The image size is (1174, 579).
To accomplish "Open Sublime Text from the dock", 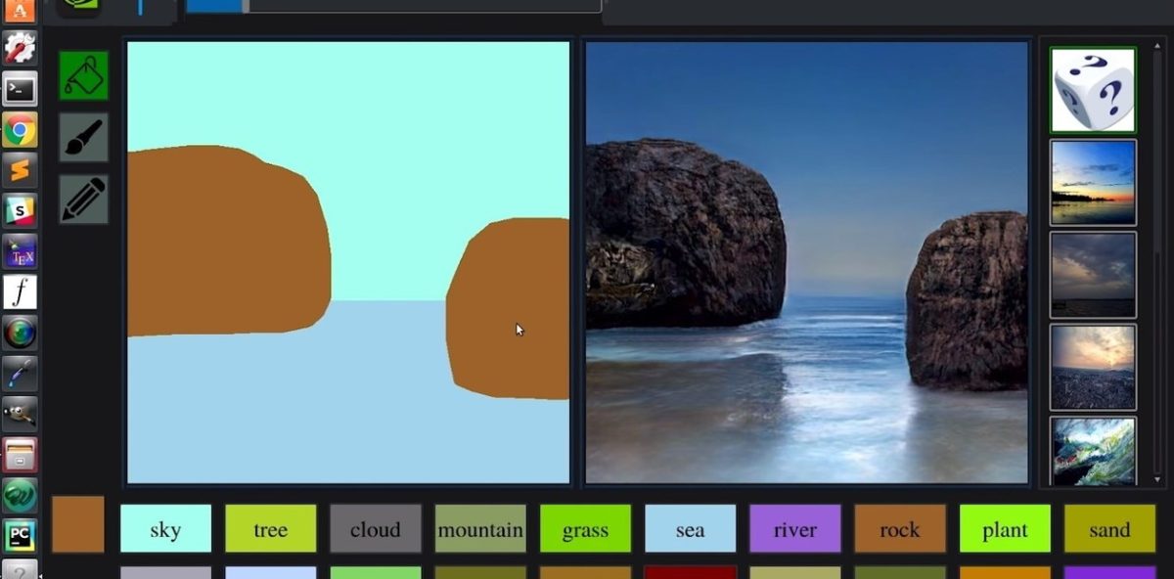I will pos(20,170).
